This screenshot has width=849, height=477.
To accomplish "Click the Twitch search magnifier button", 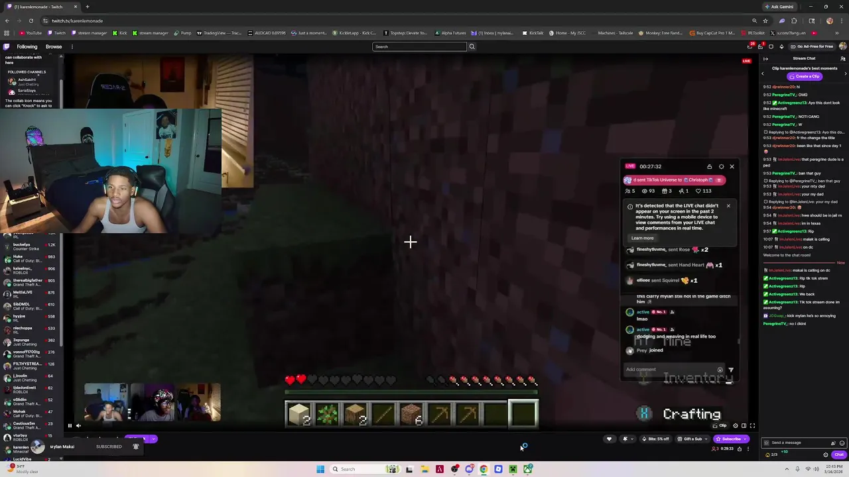I will (x=472, y=46).
